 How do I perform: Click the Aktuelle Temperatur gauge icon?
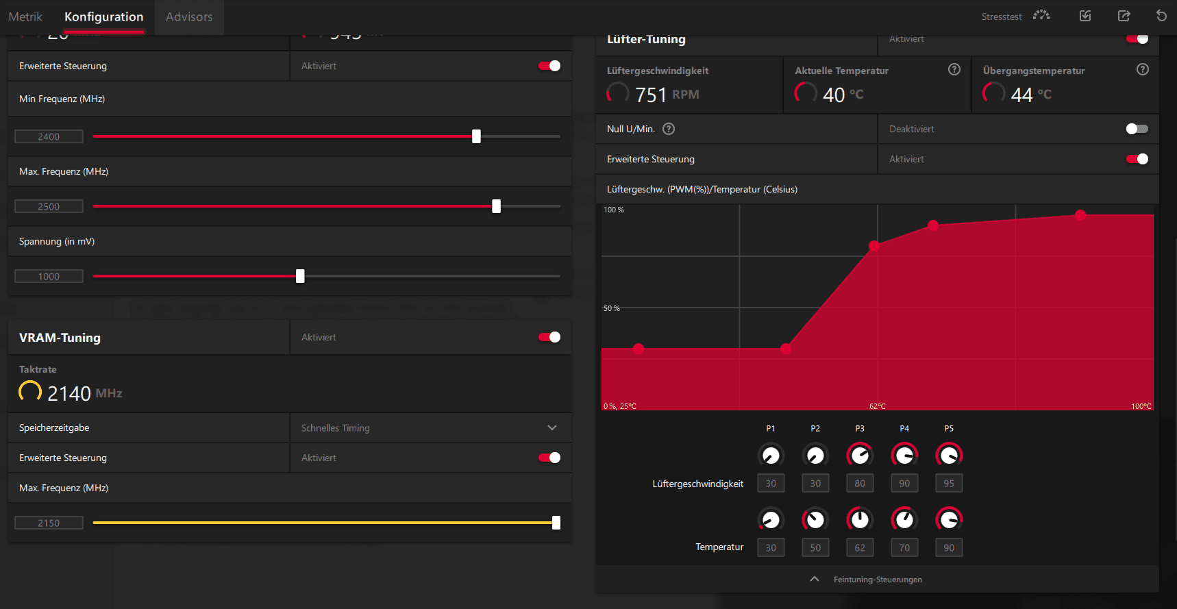pyautogui.click(x=806, y=93)
